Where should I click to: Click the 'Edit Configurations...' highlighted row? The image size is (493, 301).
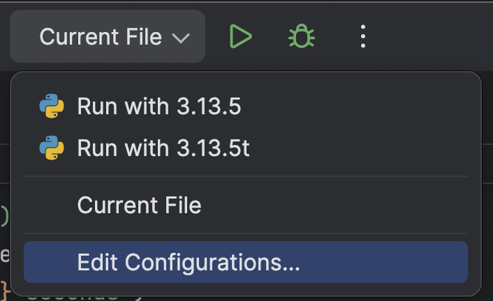[245, 262]
